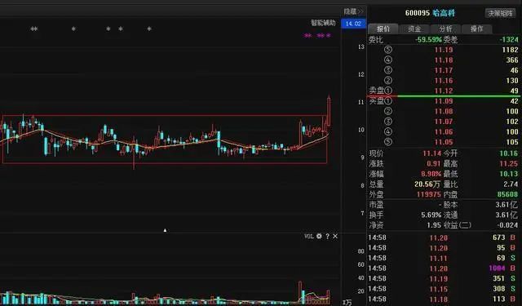Click the 涨跌 value 0.91

pyautogui.click(x=434, y=164)
